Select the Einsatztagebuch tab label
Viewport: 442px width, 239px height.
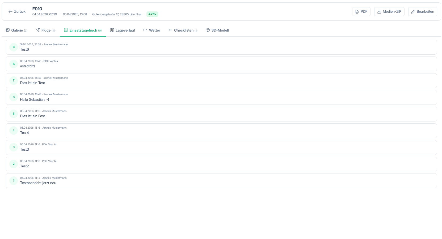83,31
